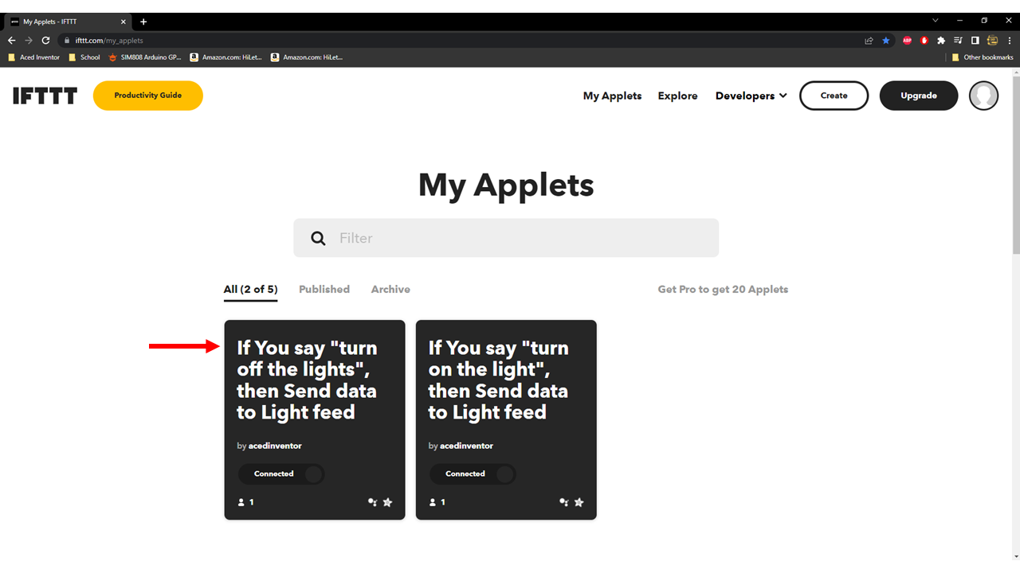1020x573 pixels.
Task: Open the Productivity Guide button
Action: click(x=148, y=95)
